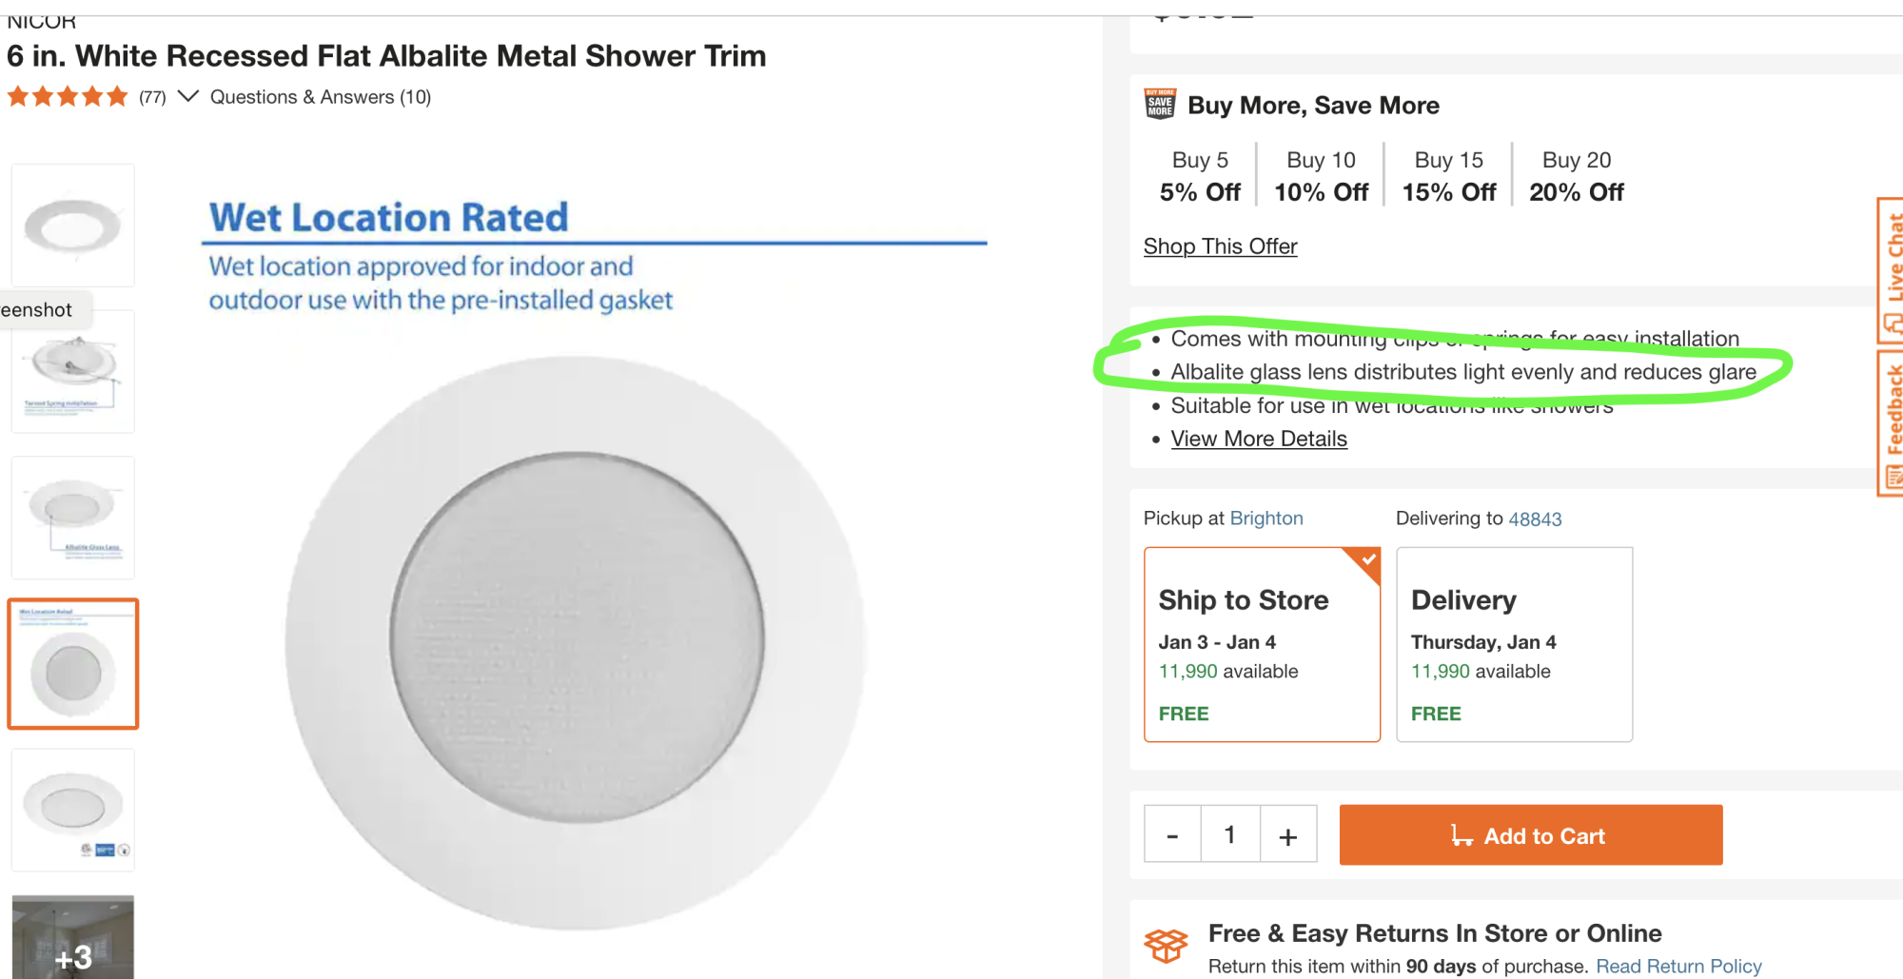Expand the ratings dropdown chevron
Screen dimensions: 1903x979
tap(188, 96)
